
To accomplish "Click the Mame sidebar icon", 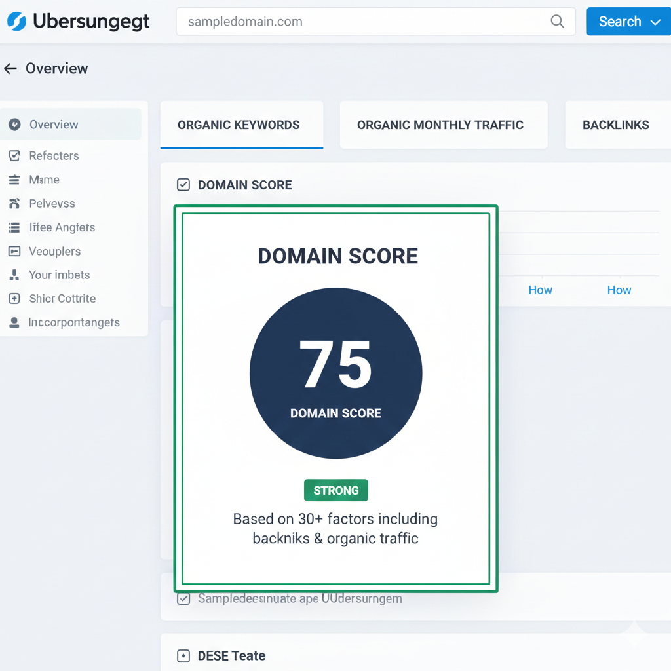I will tap(14, 180).
